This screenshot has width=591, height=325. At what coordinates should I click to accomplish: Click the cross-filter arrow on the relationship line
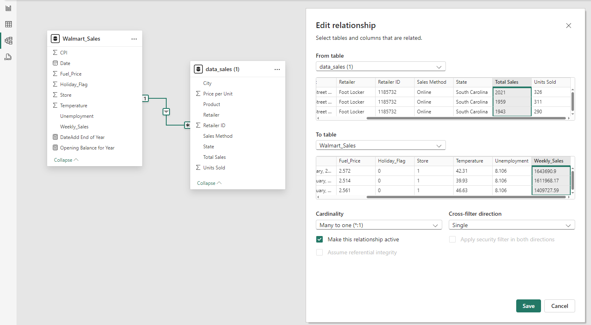(166, 111)
